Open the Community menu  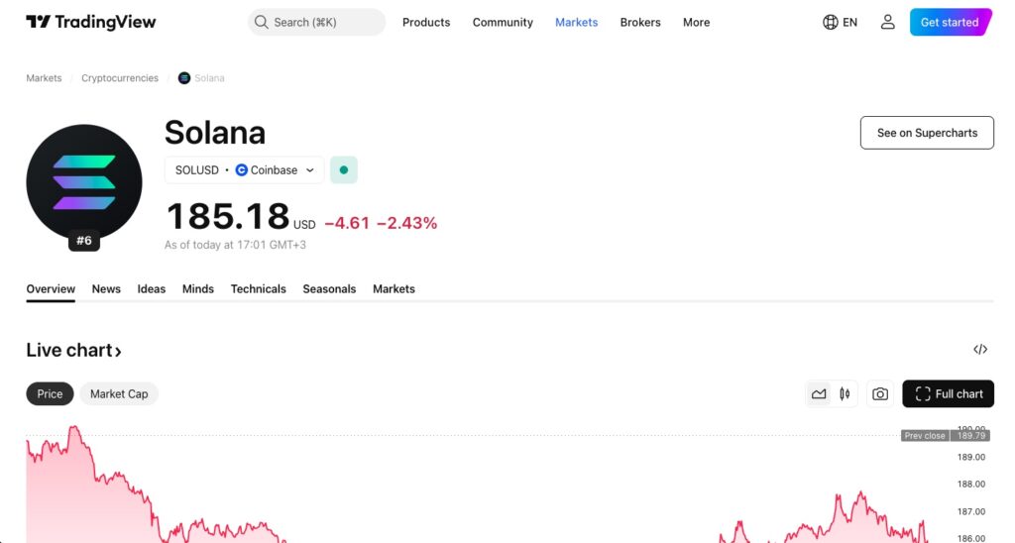coord(503,22)
